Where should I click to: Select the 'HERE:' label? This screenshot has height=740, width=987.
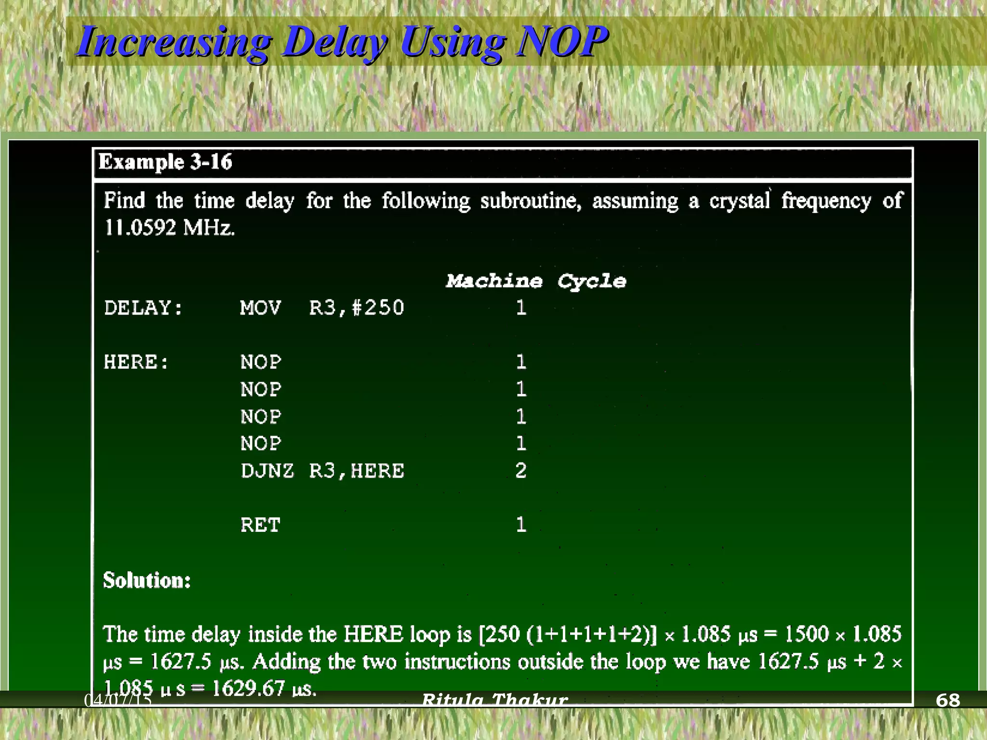[x=136, y=362]
